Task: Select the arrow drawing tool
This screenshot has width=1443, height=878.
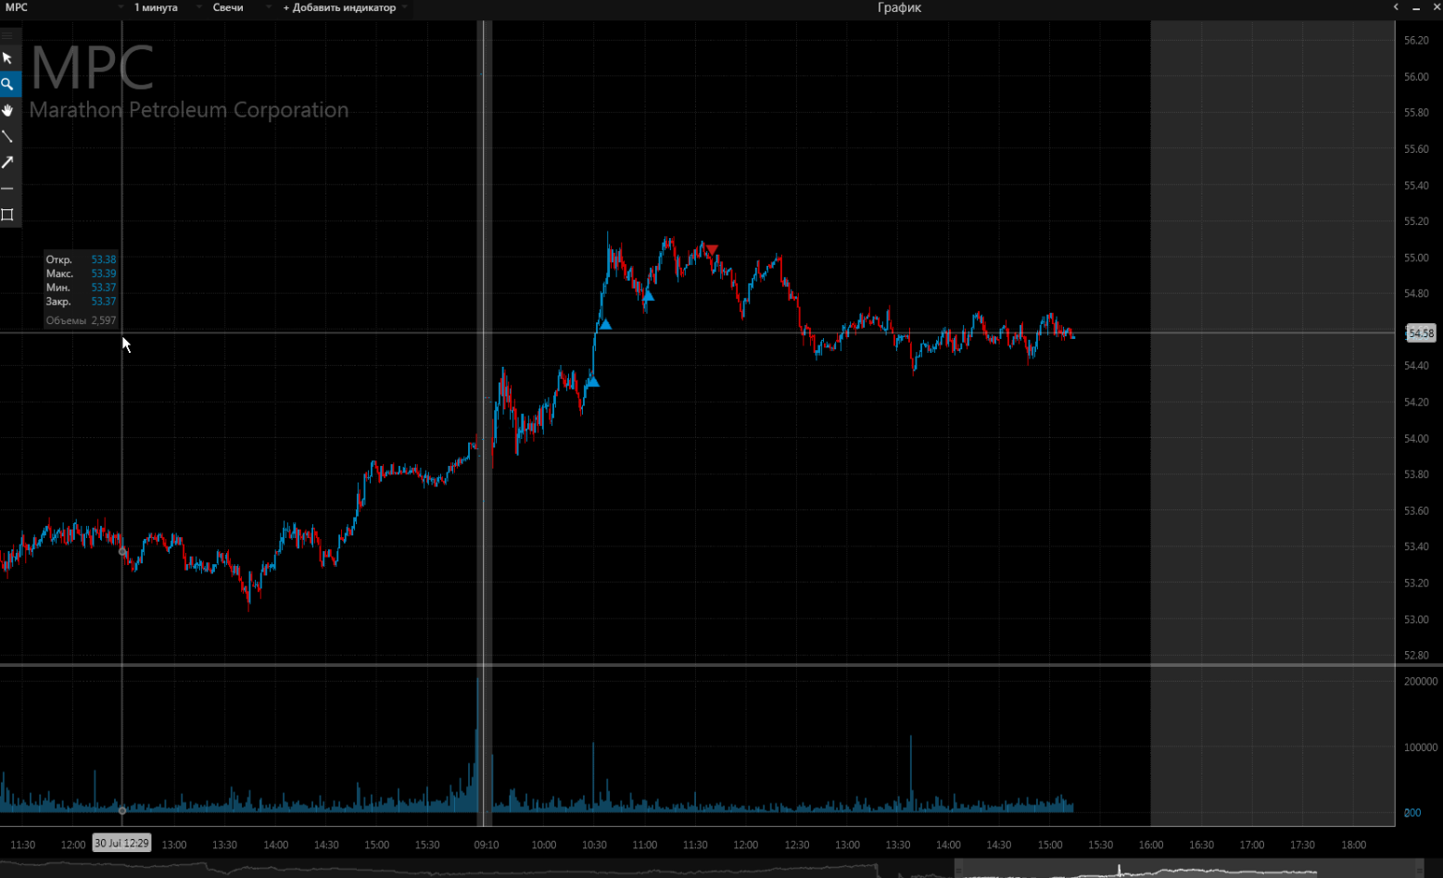Action: [7, 162]
